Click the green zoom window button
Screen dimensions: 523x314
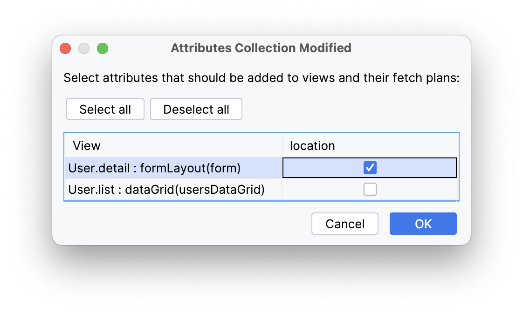coord(103,48)
